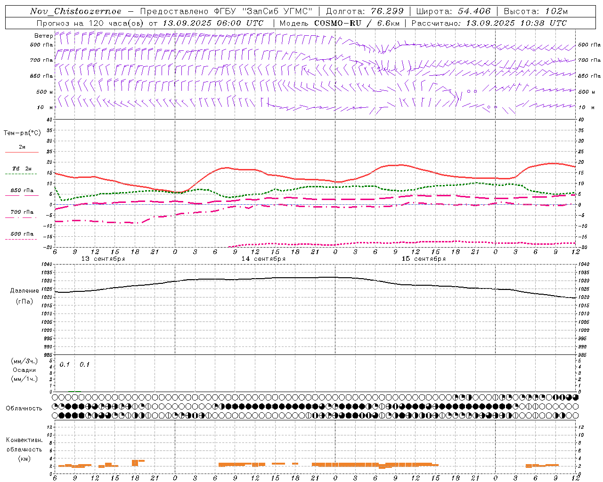
Task: Click the "(мм/3ч.)" precipitation unit label
Action: 24,361
